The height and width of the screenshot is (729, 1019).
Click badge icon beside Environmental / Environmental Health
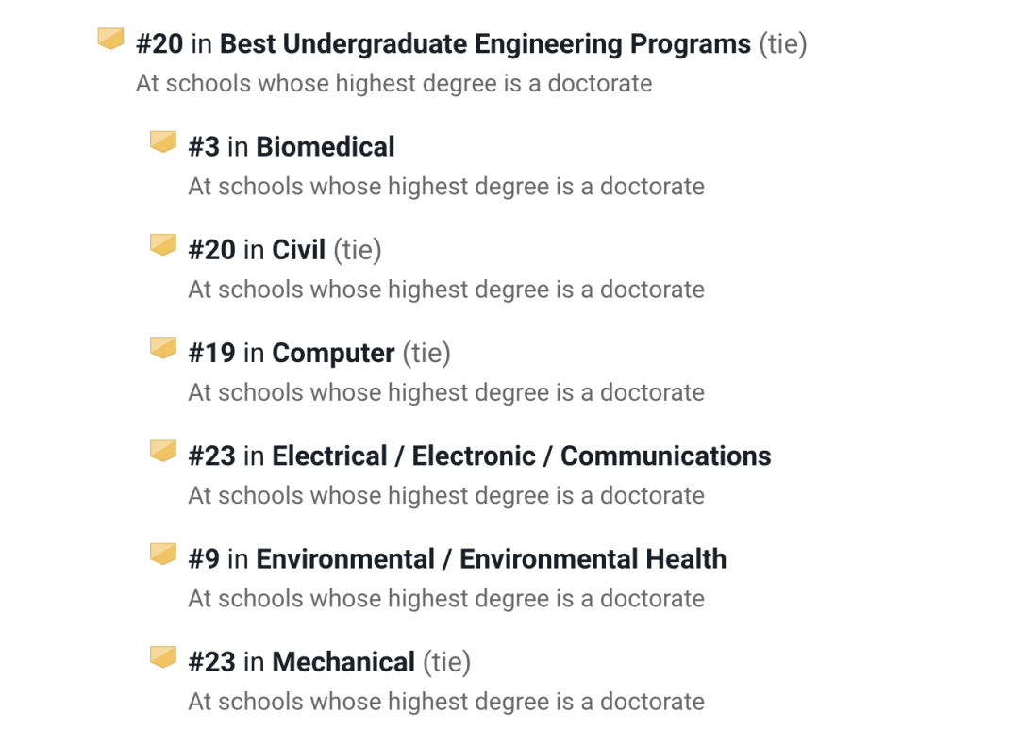point(163,554)
